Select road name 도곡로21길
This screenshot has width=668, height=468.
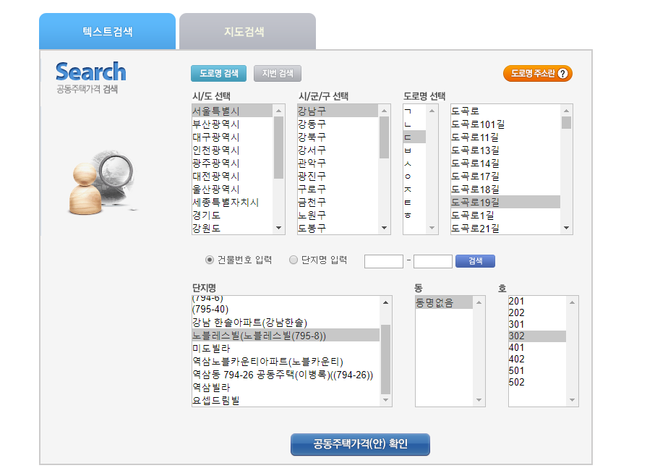click(505, 228)
